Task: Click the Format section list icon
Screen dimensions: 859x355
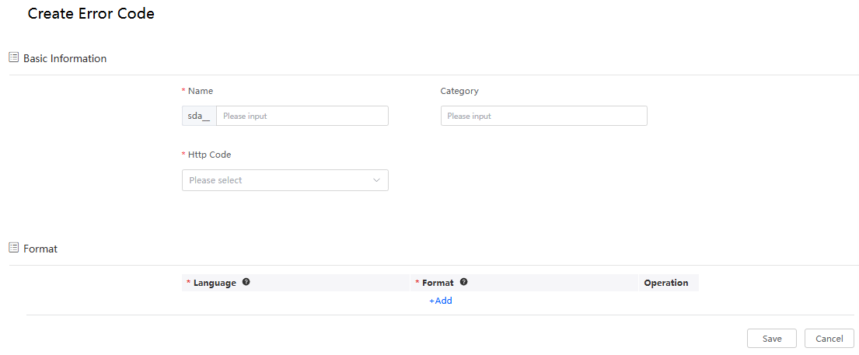Action: 14,248
